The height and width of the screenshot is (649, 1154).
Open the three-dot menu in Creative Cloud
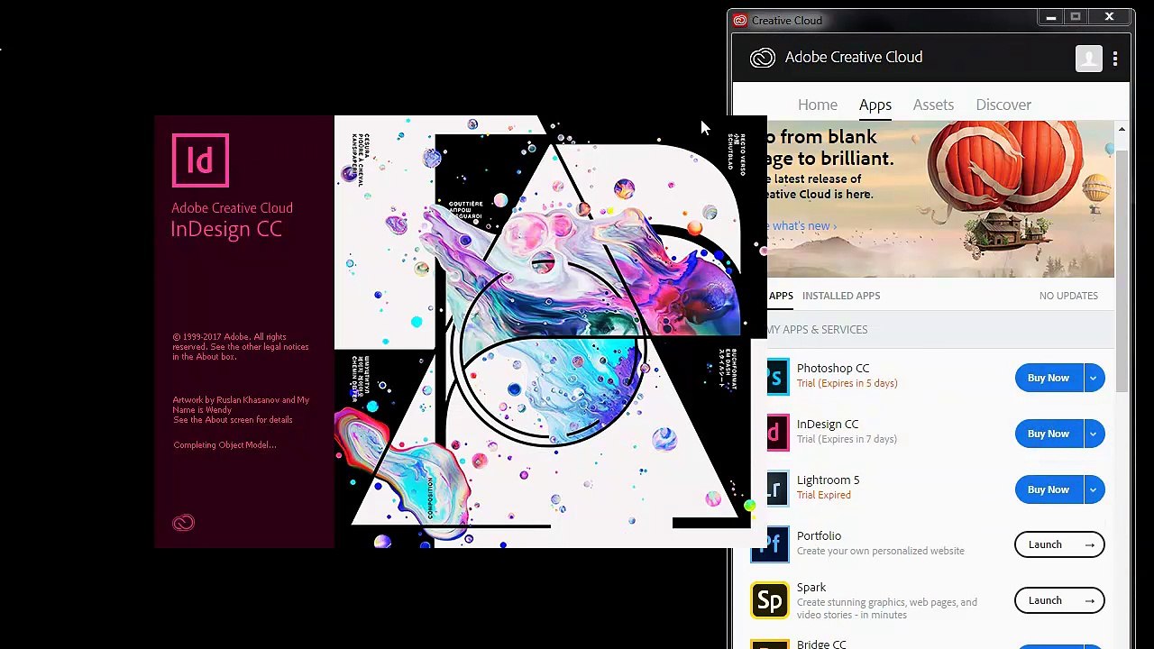tap(1115, 59)
